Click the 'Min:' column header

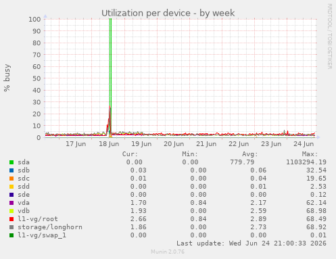(x=190, y=154)
